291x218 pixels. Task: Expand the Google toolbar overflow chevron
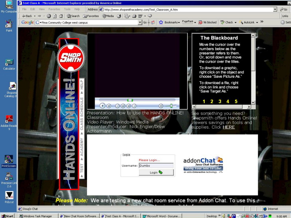pos(262,22)
